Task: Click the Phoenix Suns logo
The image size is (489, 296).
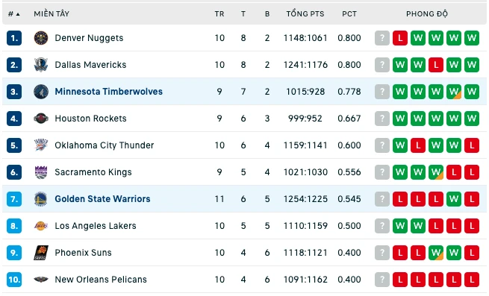Action: tap(41, 253)
